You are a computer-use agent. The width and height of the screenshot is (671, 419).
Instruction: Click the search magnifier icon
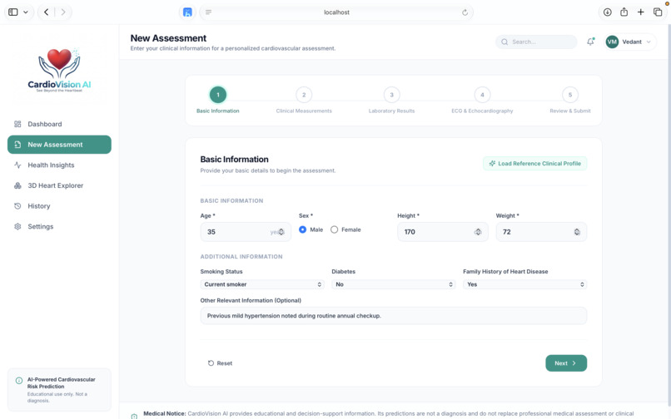click(504, 42)
